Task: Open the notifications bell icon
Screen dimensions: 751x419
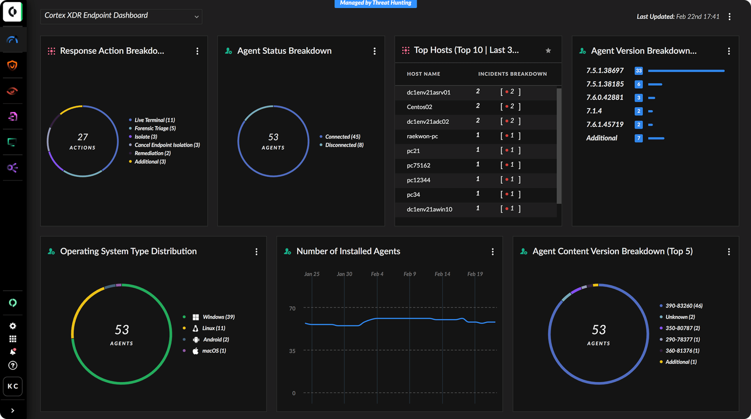Action: (13, 351)
